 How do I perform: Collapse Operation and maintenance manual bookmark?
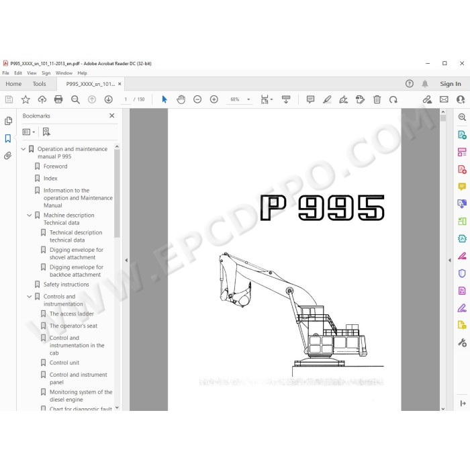tap(23, 149)
